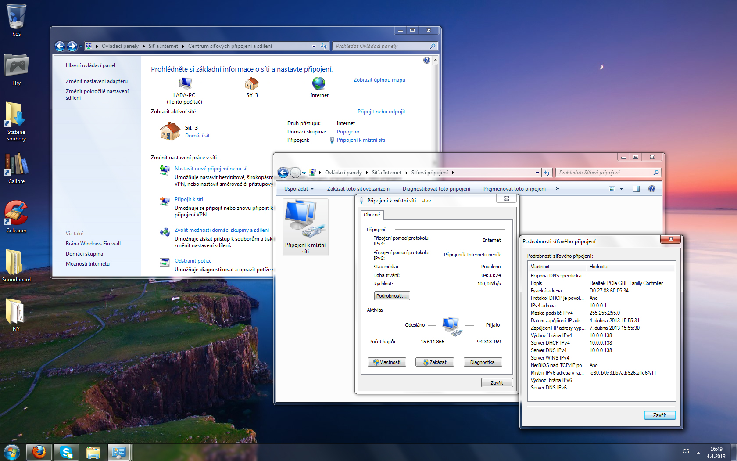Viewport: 737px width, 461px height.
Task: Launch Firefox from the taskbar
Action: pyautogui.click(x=39, y=452)
